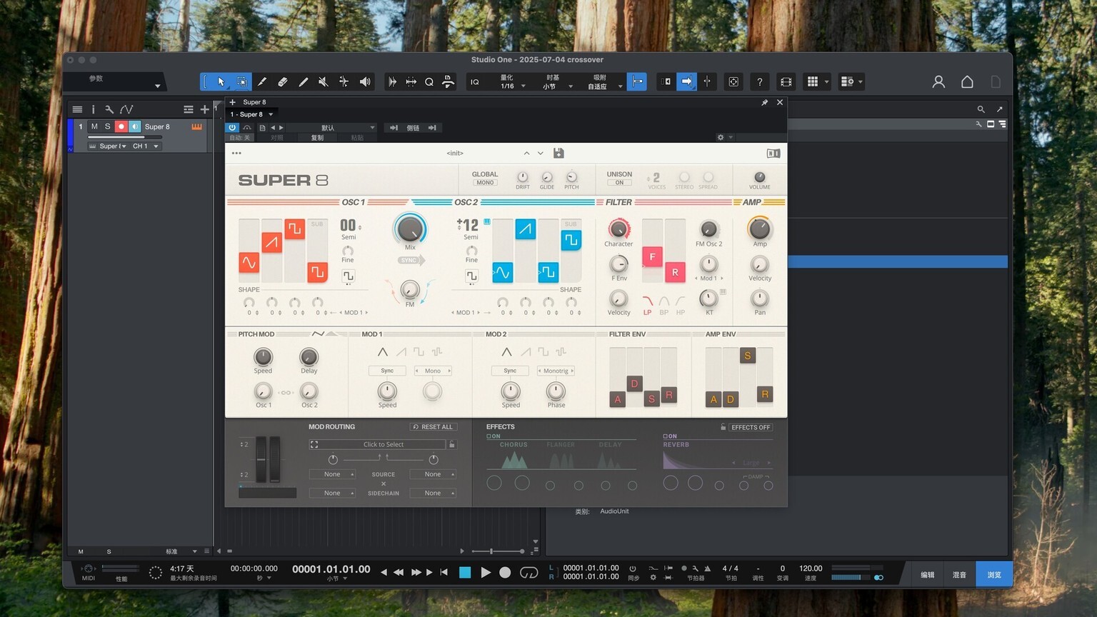Screen dimensions: 1097x617
Task: Toggle plugin power bypass button
Action: pos(232,128)
